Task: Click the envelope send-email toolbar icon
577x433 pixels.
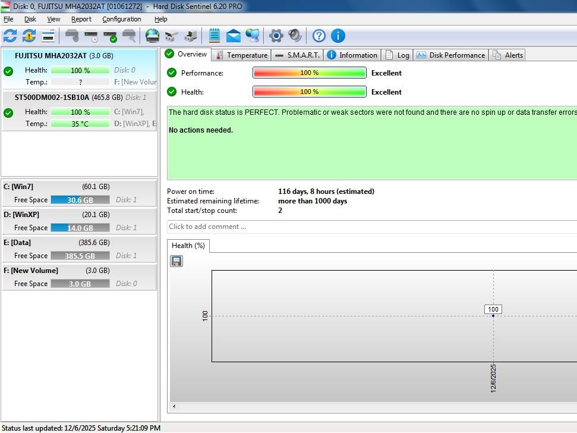Action: [x=234, y=36]
